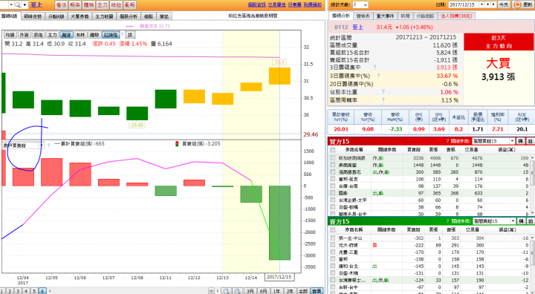Click the help icon beside 紅綠柱
This screenshot has width=535, height=294.
pyautogui.click(x=123, y=35)
